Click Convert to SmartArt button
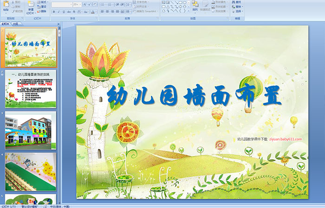Screen dimensions: 325x208 (145, 11)
